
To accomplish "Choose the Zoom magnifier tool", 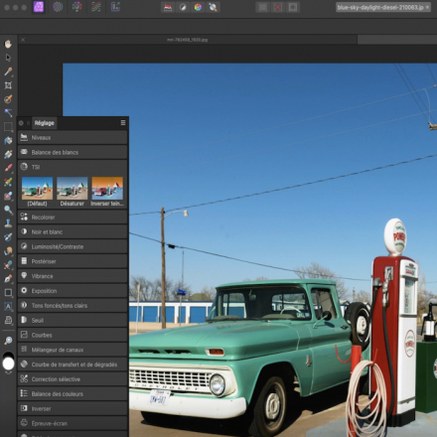I will point(8,341).
